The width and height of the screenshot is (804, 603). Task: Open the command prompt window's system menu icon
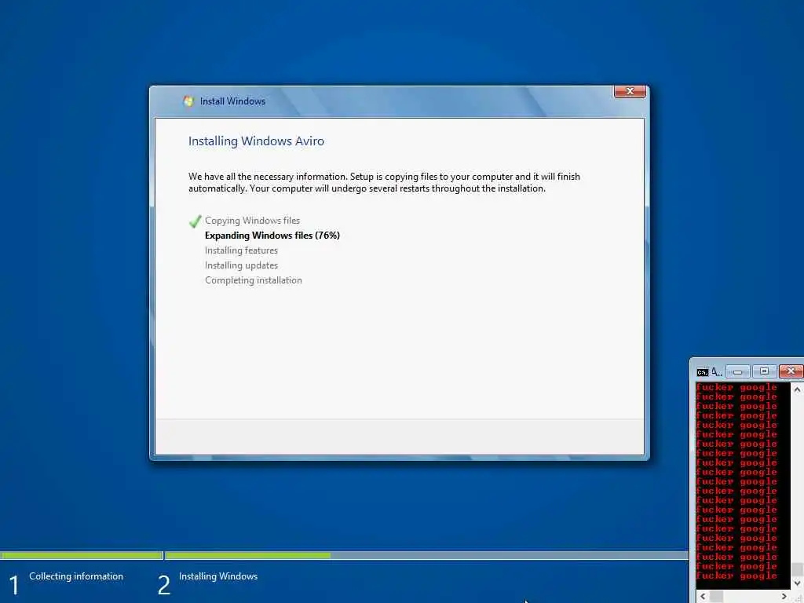pyautogui.click(x=703, y=371)
